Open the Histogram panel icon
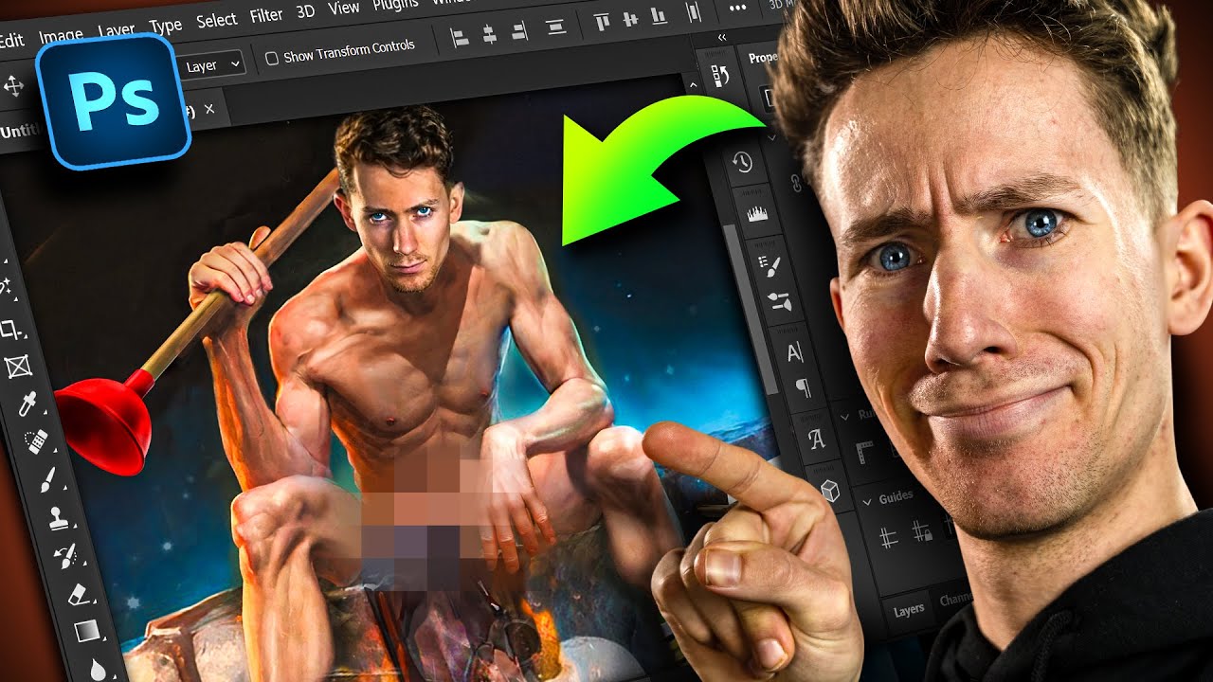 point(756,214)
